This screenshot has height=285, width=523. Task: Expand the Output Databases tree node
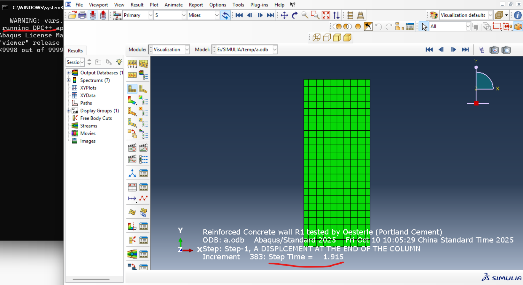click(68, 73)
